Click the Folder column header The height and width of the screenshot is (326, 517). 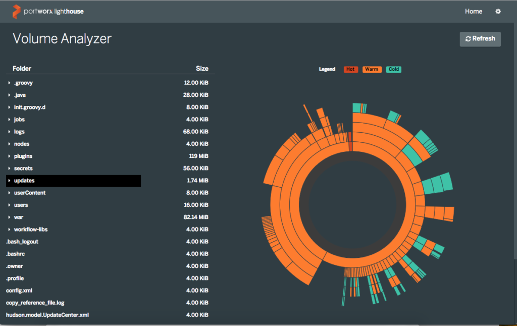[x=22, y=69]
